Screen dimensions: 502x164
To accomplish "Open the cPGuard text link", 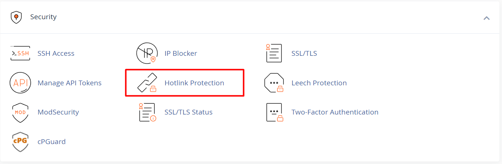I will point(52,142).
